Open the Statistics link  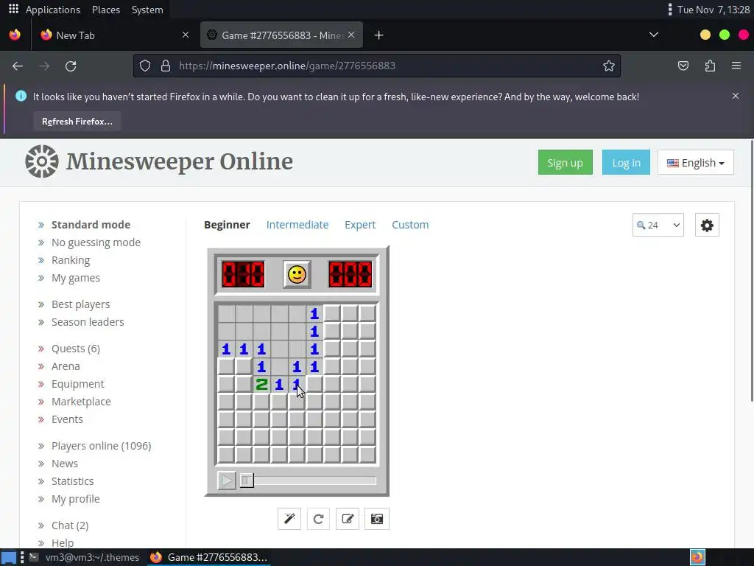(72, 481)
